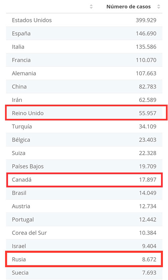
Task: Click China's case count 82.783
Action: coord(148,87)
